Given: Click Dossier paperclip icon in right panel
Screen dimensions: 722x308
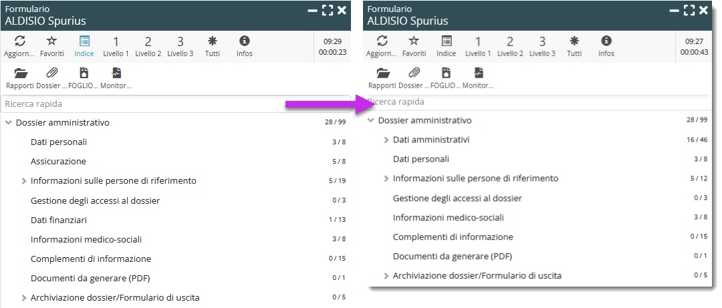Looking at the screenshot, I should pos(414,73).
